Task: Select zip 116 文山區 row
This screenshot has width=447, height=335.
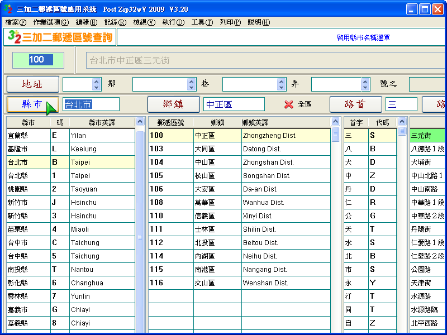Action: pos(240,283)
